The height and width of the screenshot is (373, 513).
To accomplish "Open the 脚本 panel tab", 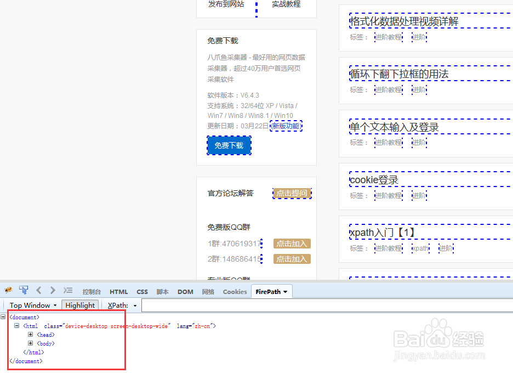I will (x=163, y=292).
